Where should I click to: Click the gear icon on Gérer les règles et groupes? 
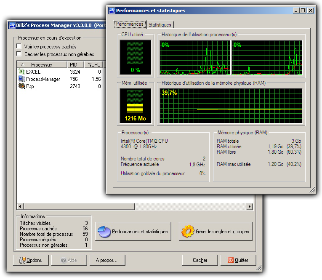coord(188,231)
